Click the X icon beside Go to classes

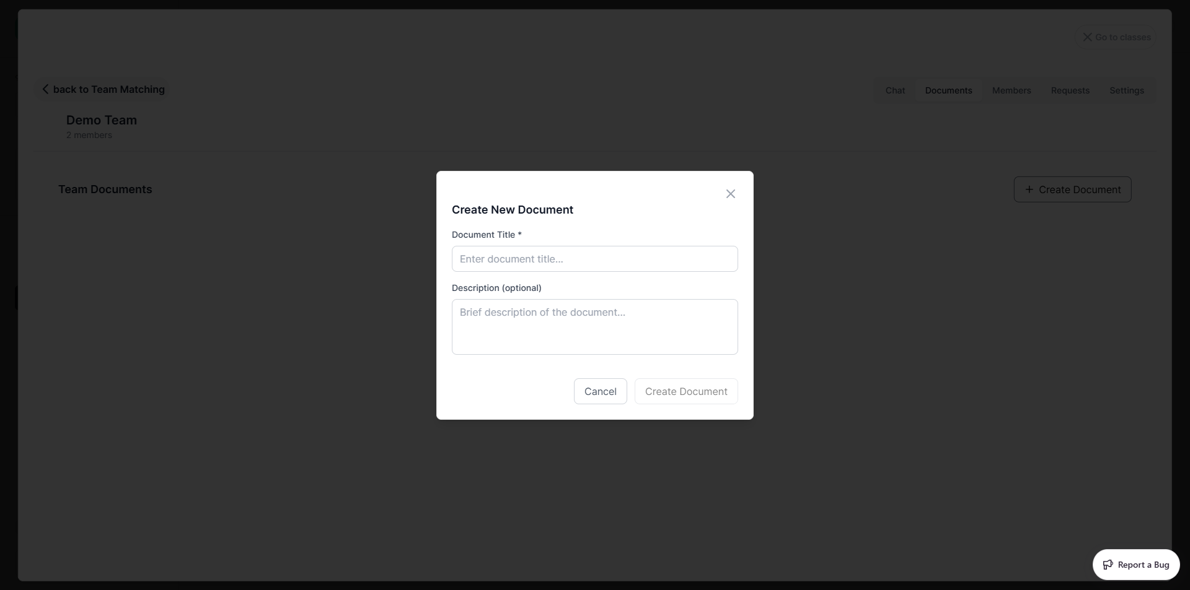[x=1087, y=37]
